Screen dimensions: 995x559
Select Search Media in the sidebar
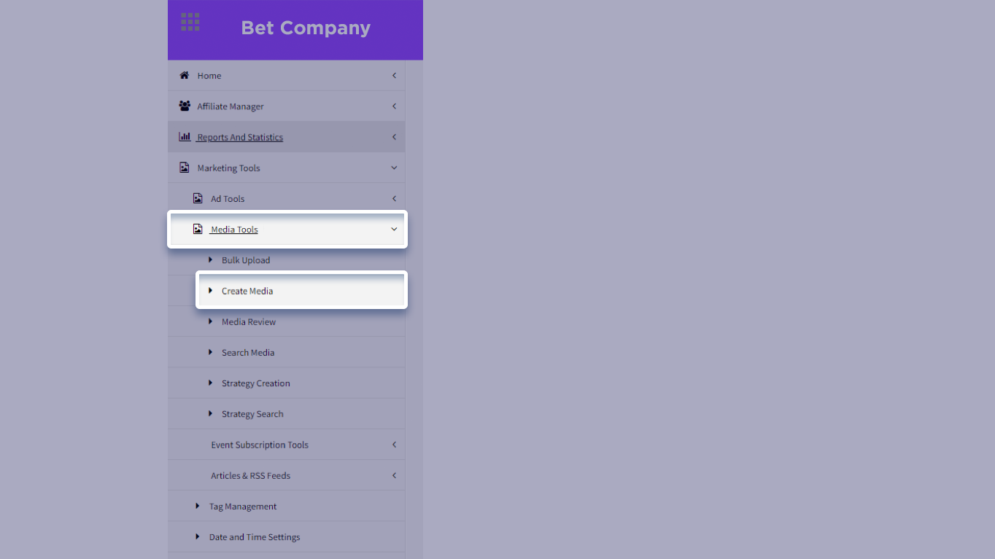pos(248,352)
